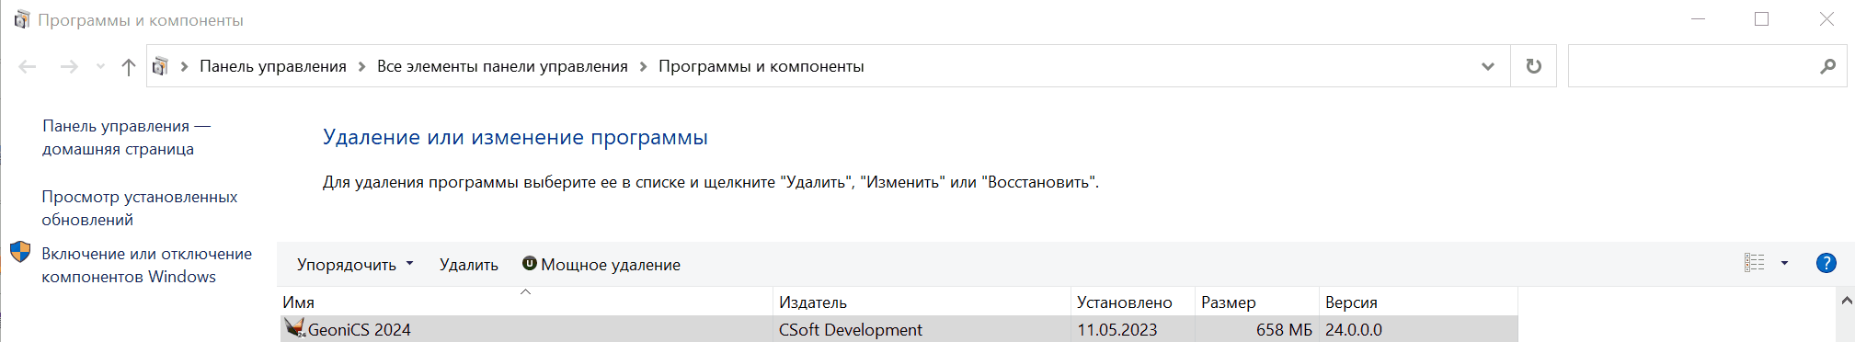Select the GeoniCS 2024 program row

coord(899,329)
